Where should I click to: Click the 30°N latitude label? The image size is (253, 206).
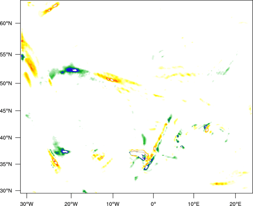pos(6,191)
